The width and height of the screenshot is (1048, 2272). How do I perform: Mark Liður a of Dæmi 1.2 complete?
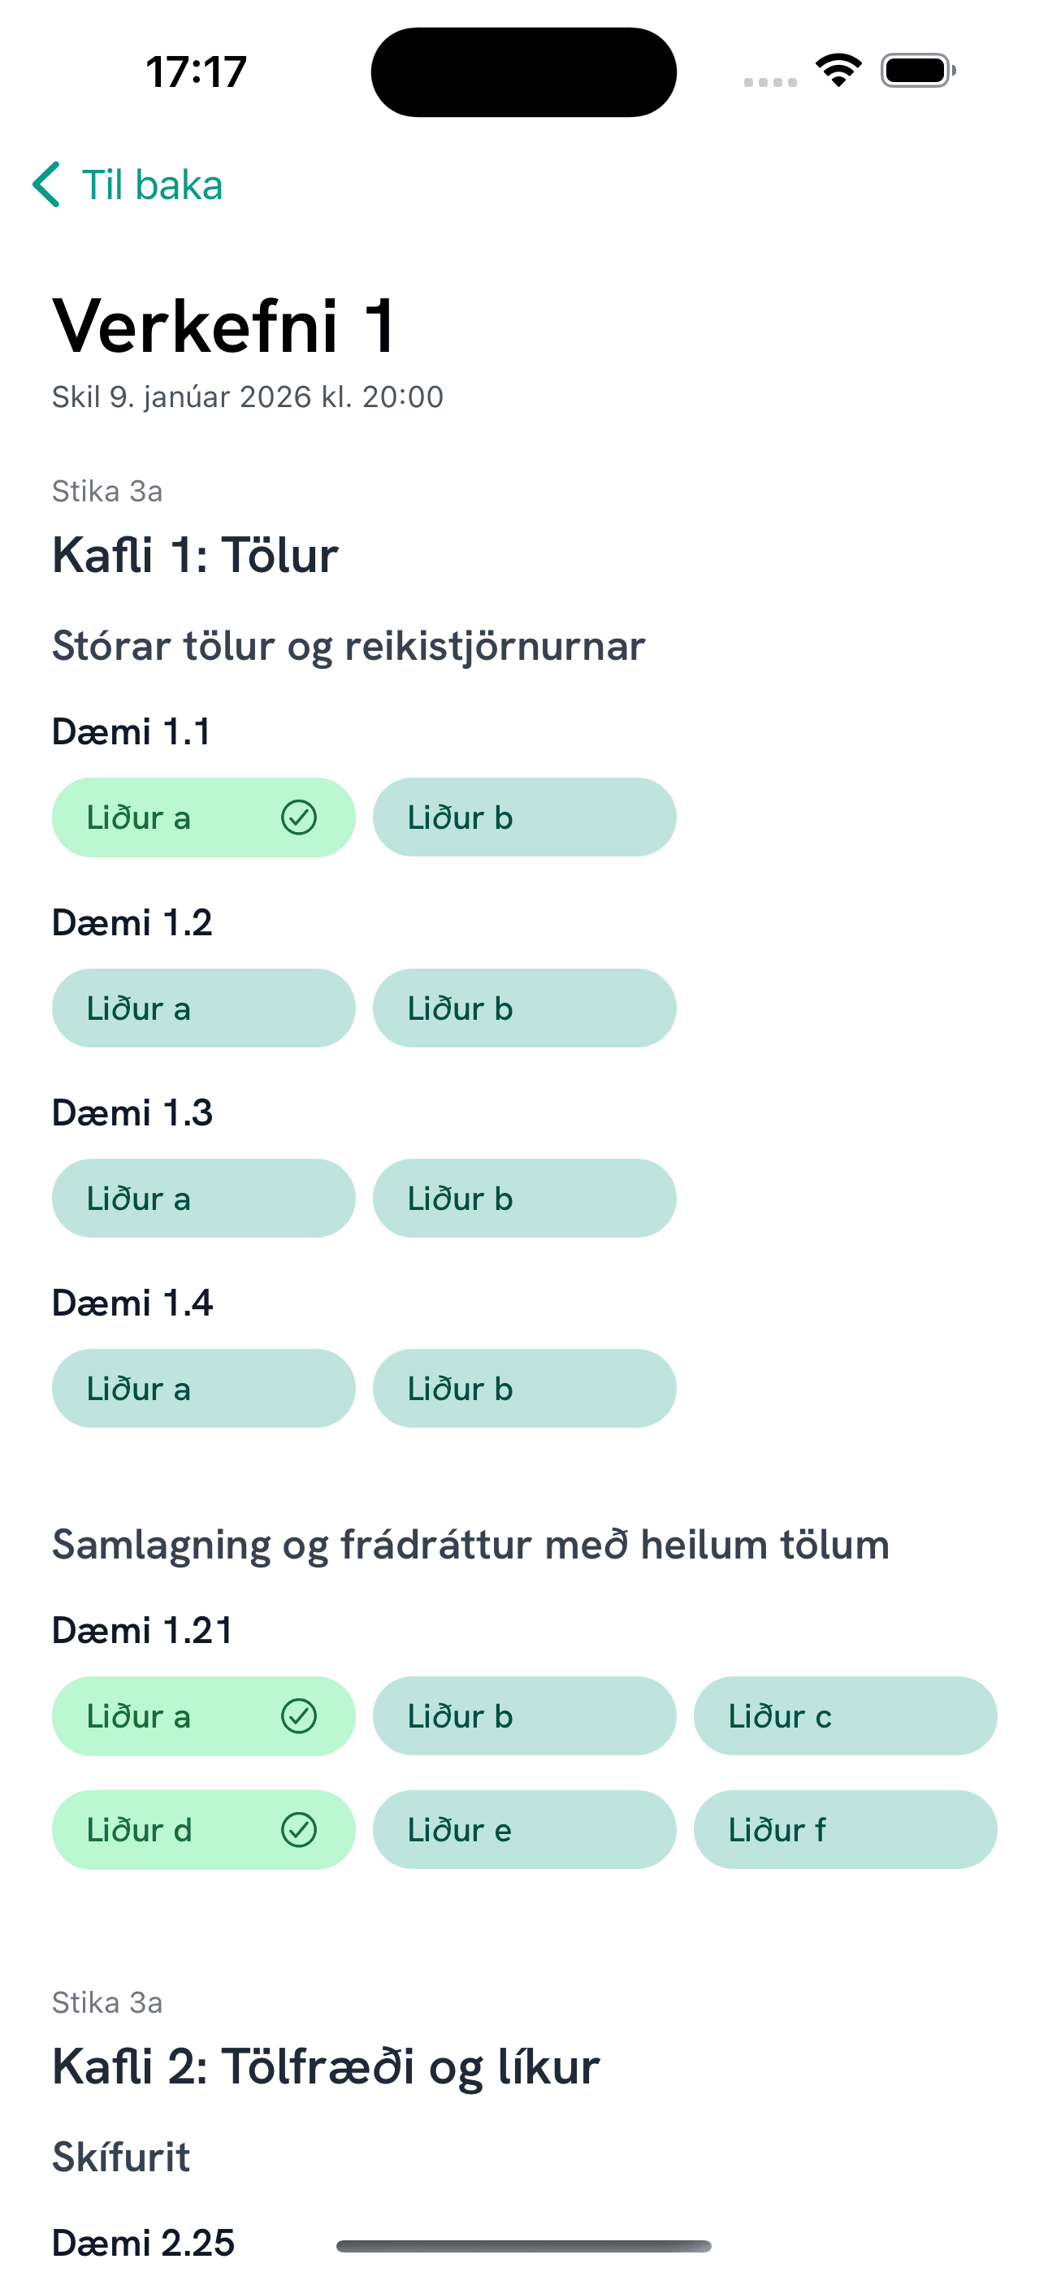click(203, 1008)
